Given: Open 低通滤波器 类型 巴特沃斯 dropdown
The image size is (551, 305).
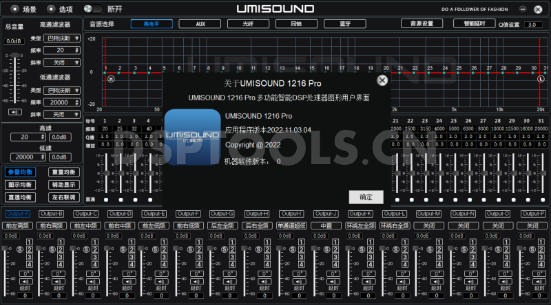Looking at the screenshot, I should [x=62, y=91].
